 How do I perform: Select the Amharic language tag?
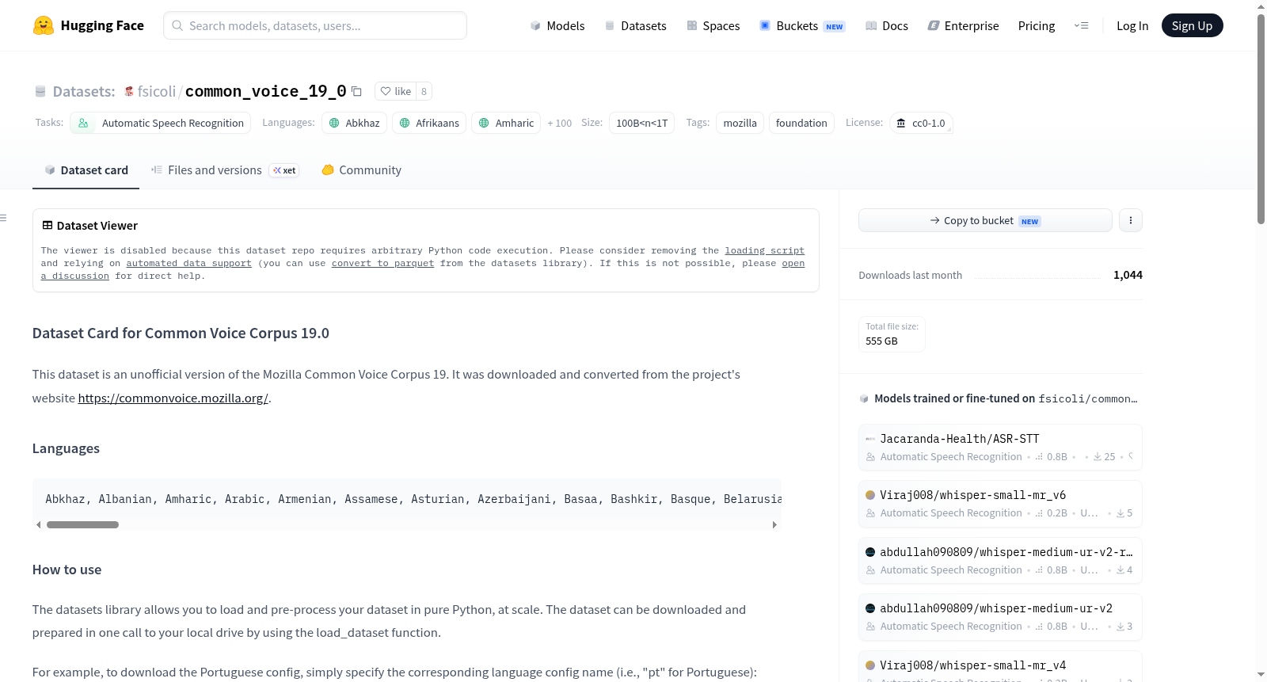coord(506,123)
